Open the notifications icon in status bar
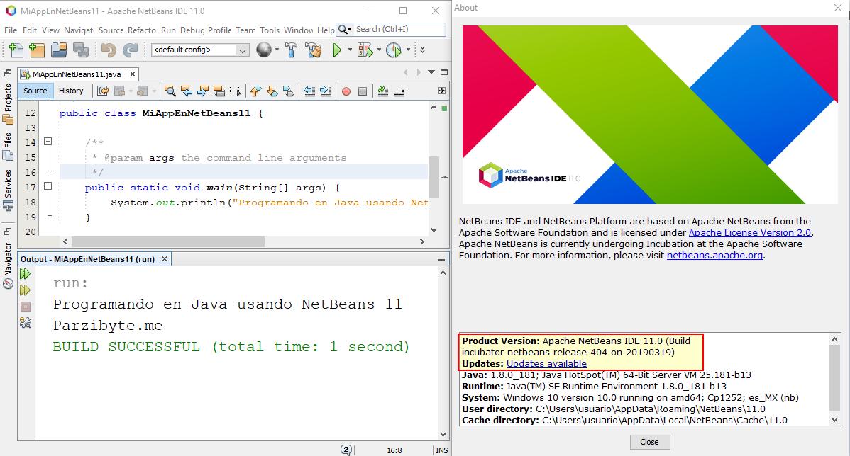 coord(346,450)
